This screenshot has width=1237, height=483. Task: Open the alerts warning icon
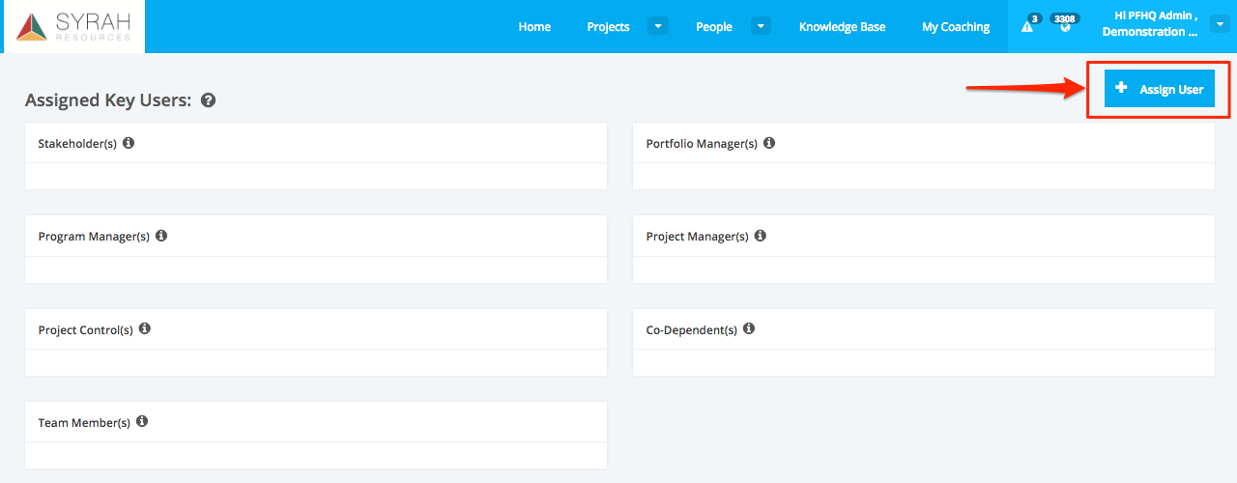[x=1027, y=27]
